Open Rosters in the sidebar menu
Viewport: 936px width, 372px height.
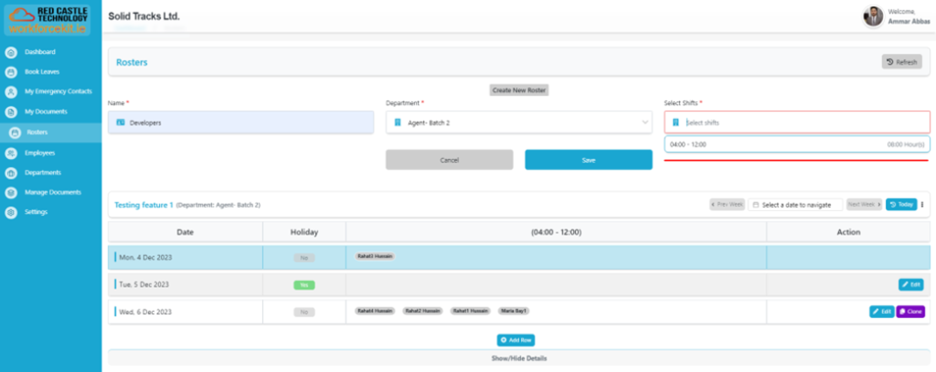37,133
